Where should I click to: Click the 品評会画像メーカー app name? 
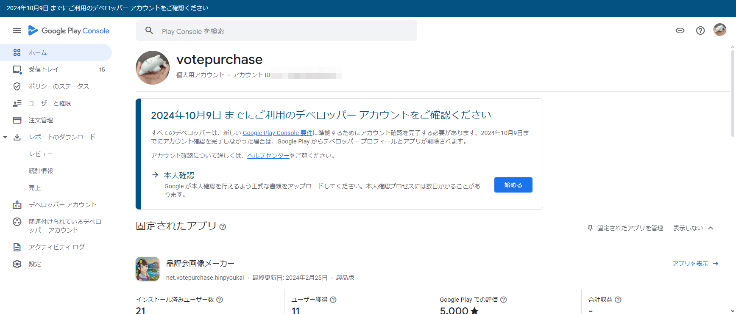pos(200,264)
